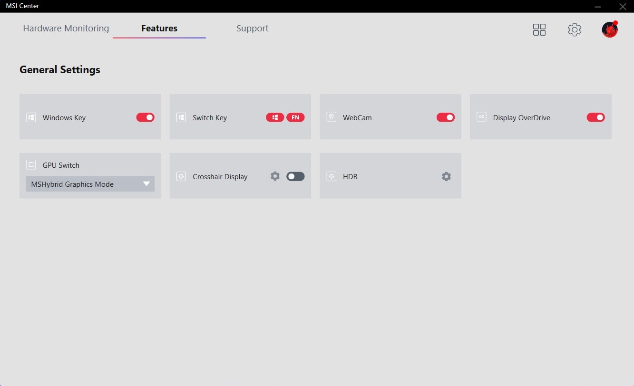Click the WebCam camera icon

(x=332, y=117)
